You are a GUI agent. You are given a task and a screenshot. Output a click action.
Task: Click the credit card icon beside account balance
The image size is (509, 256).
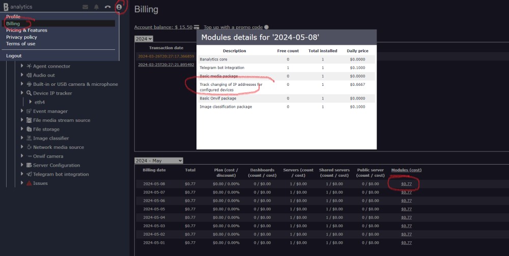click(x=196, y=27)
